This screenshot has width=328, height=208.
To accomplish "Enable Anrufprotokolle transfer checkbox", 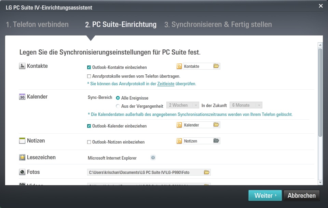I will click(x=89, y=76).
